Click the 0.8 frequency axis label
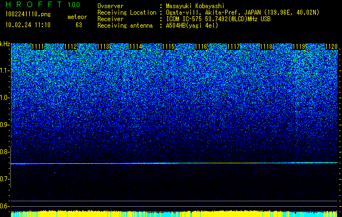 click(x=5, y=152)
